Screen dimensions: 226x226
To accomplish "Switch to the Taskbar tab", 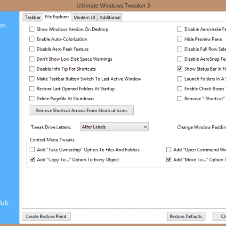I will coord(32,17).
